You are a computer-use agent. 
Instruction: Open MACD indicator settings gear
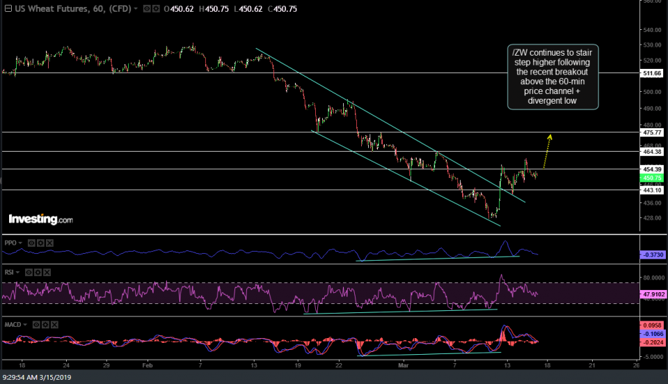click(x=47, y=324)
